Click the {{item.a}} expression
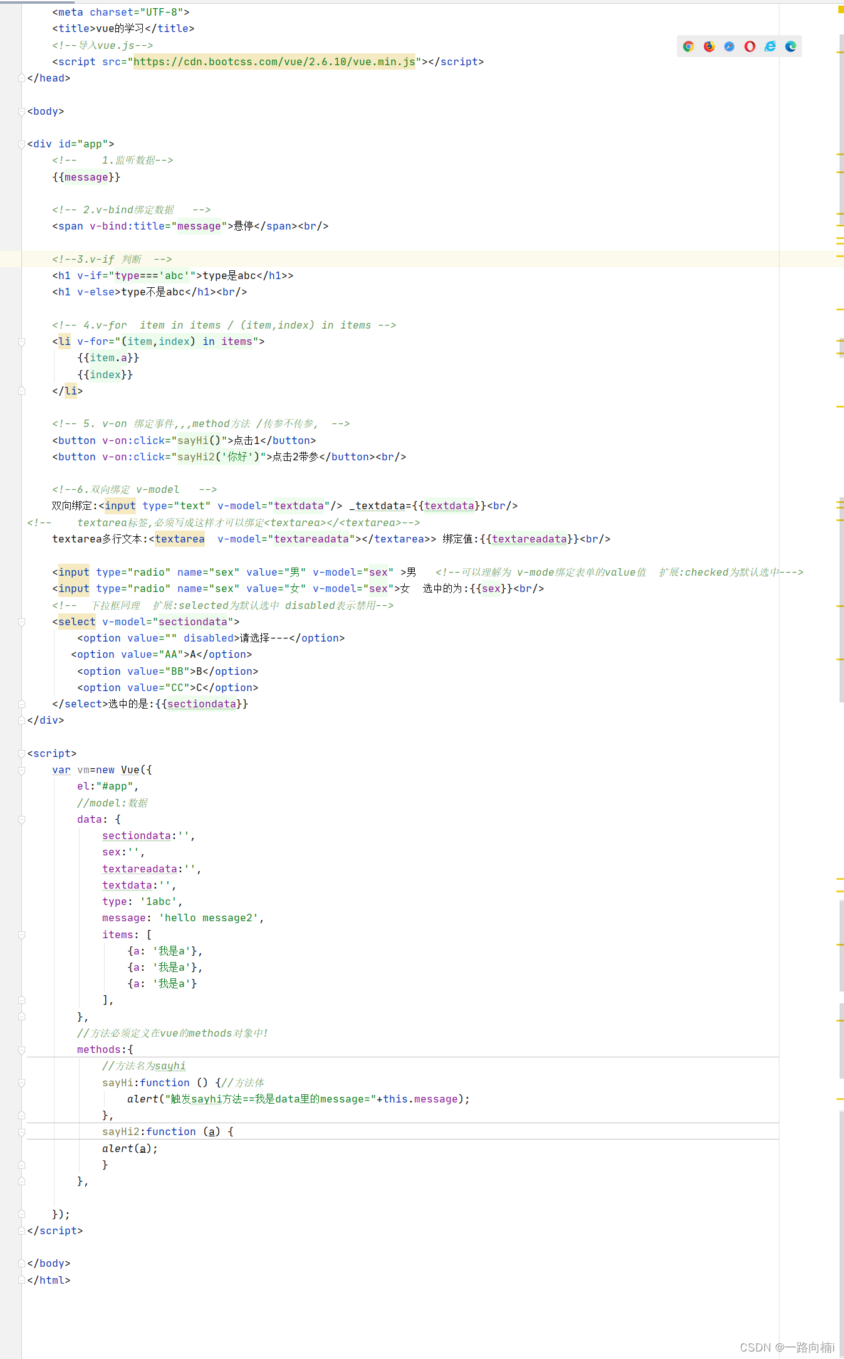This screenshot has width=844, height=1359. coord(108,357)
